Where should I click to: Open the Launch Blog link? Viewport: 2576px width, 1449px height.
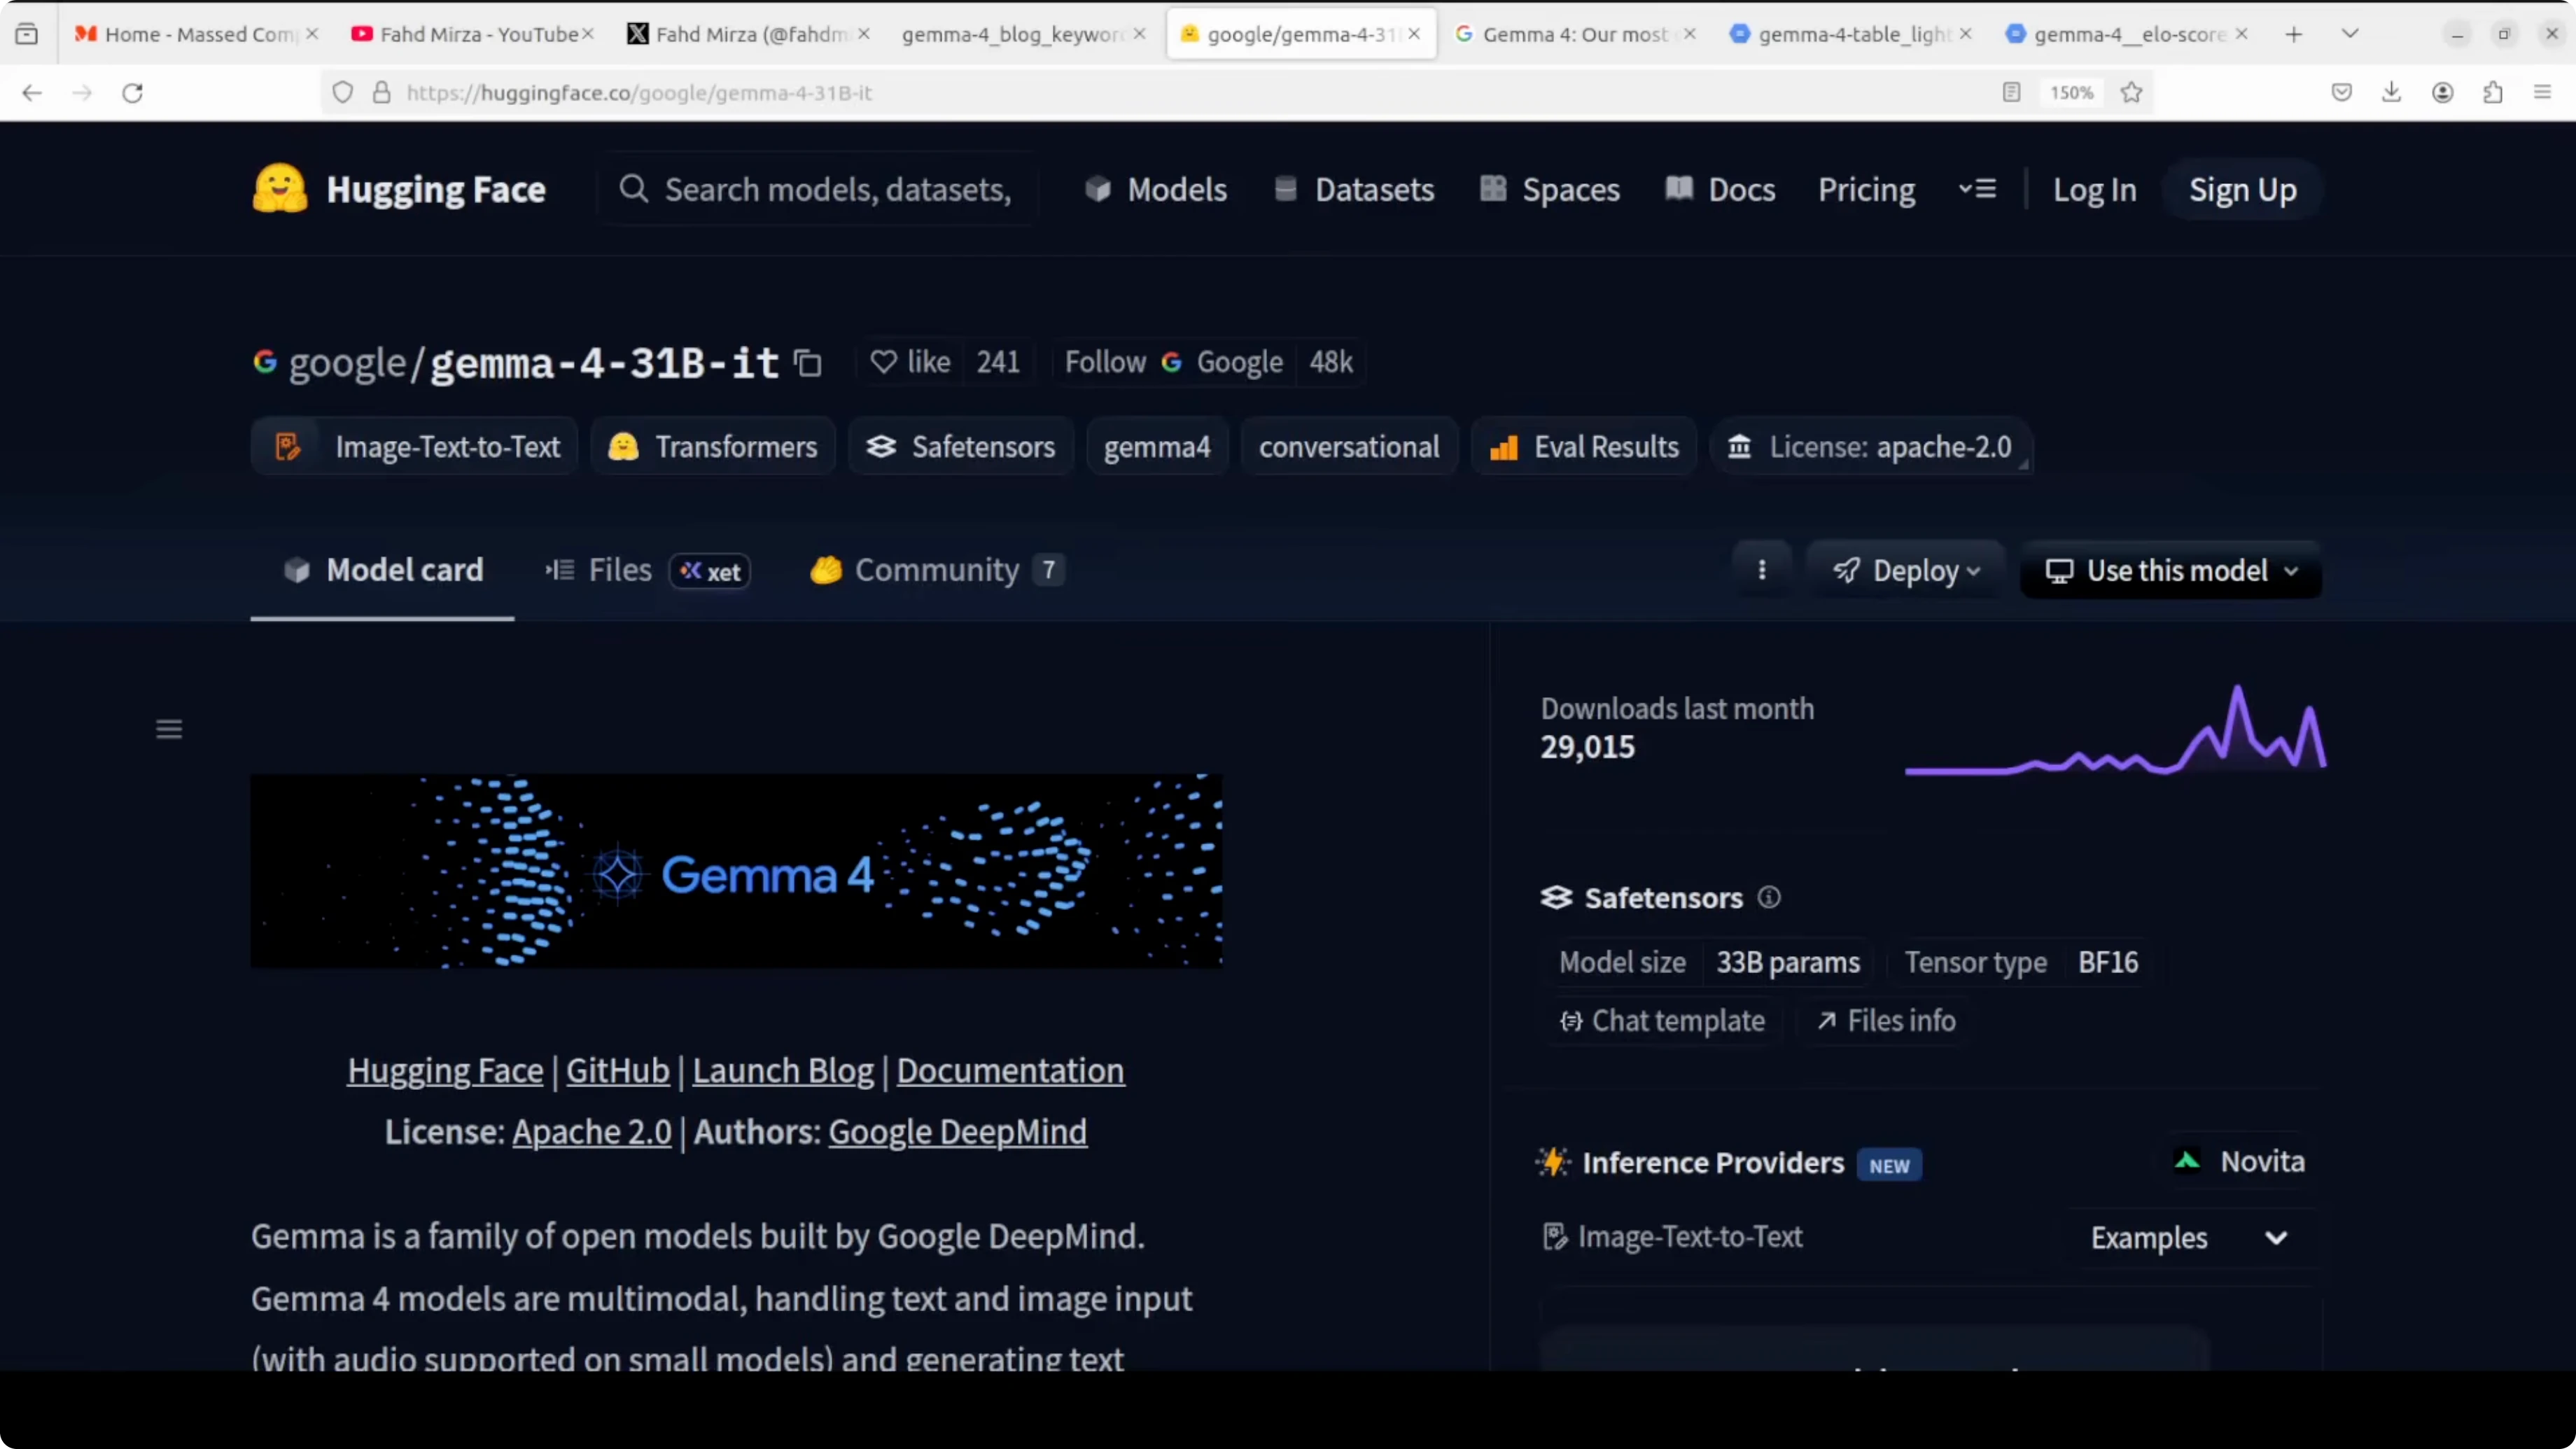(782, 1071)
